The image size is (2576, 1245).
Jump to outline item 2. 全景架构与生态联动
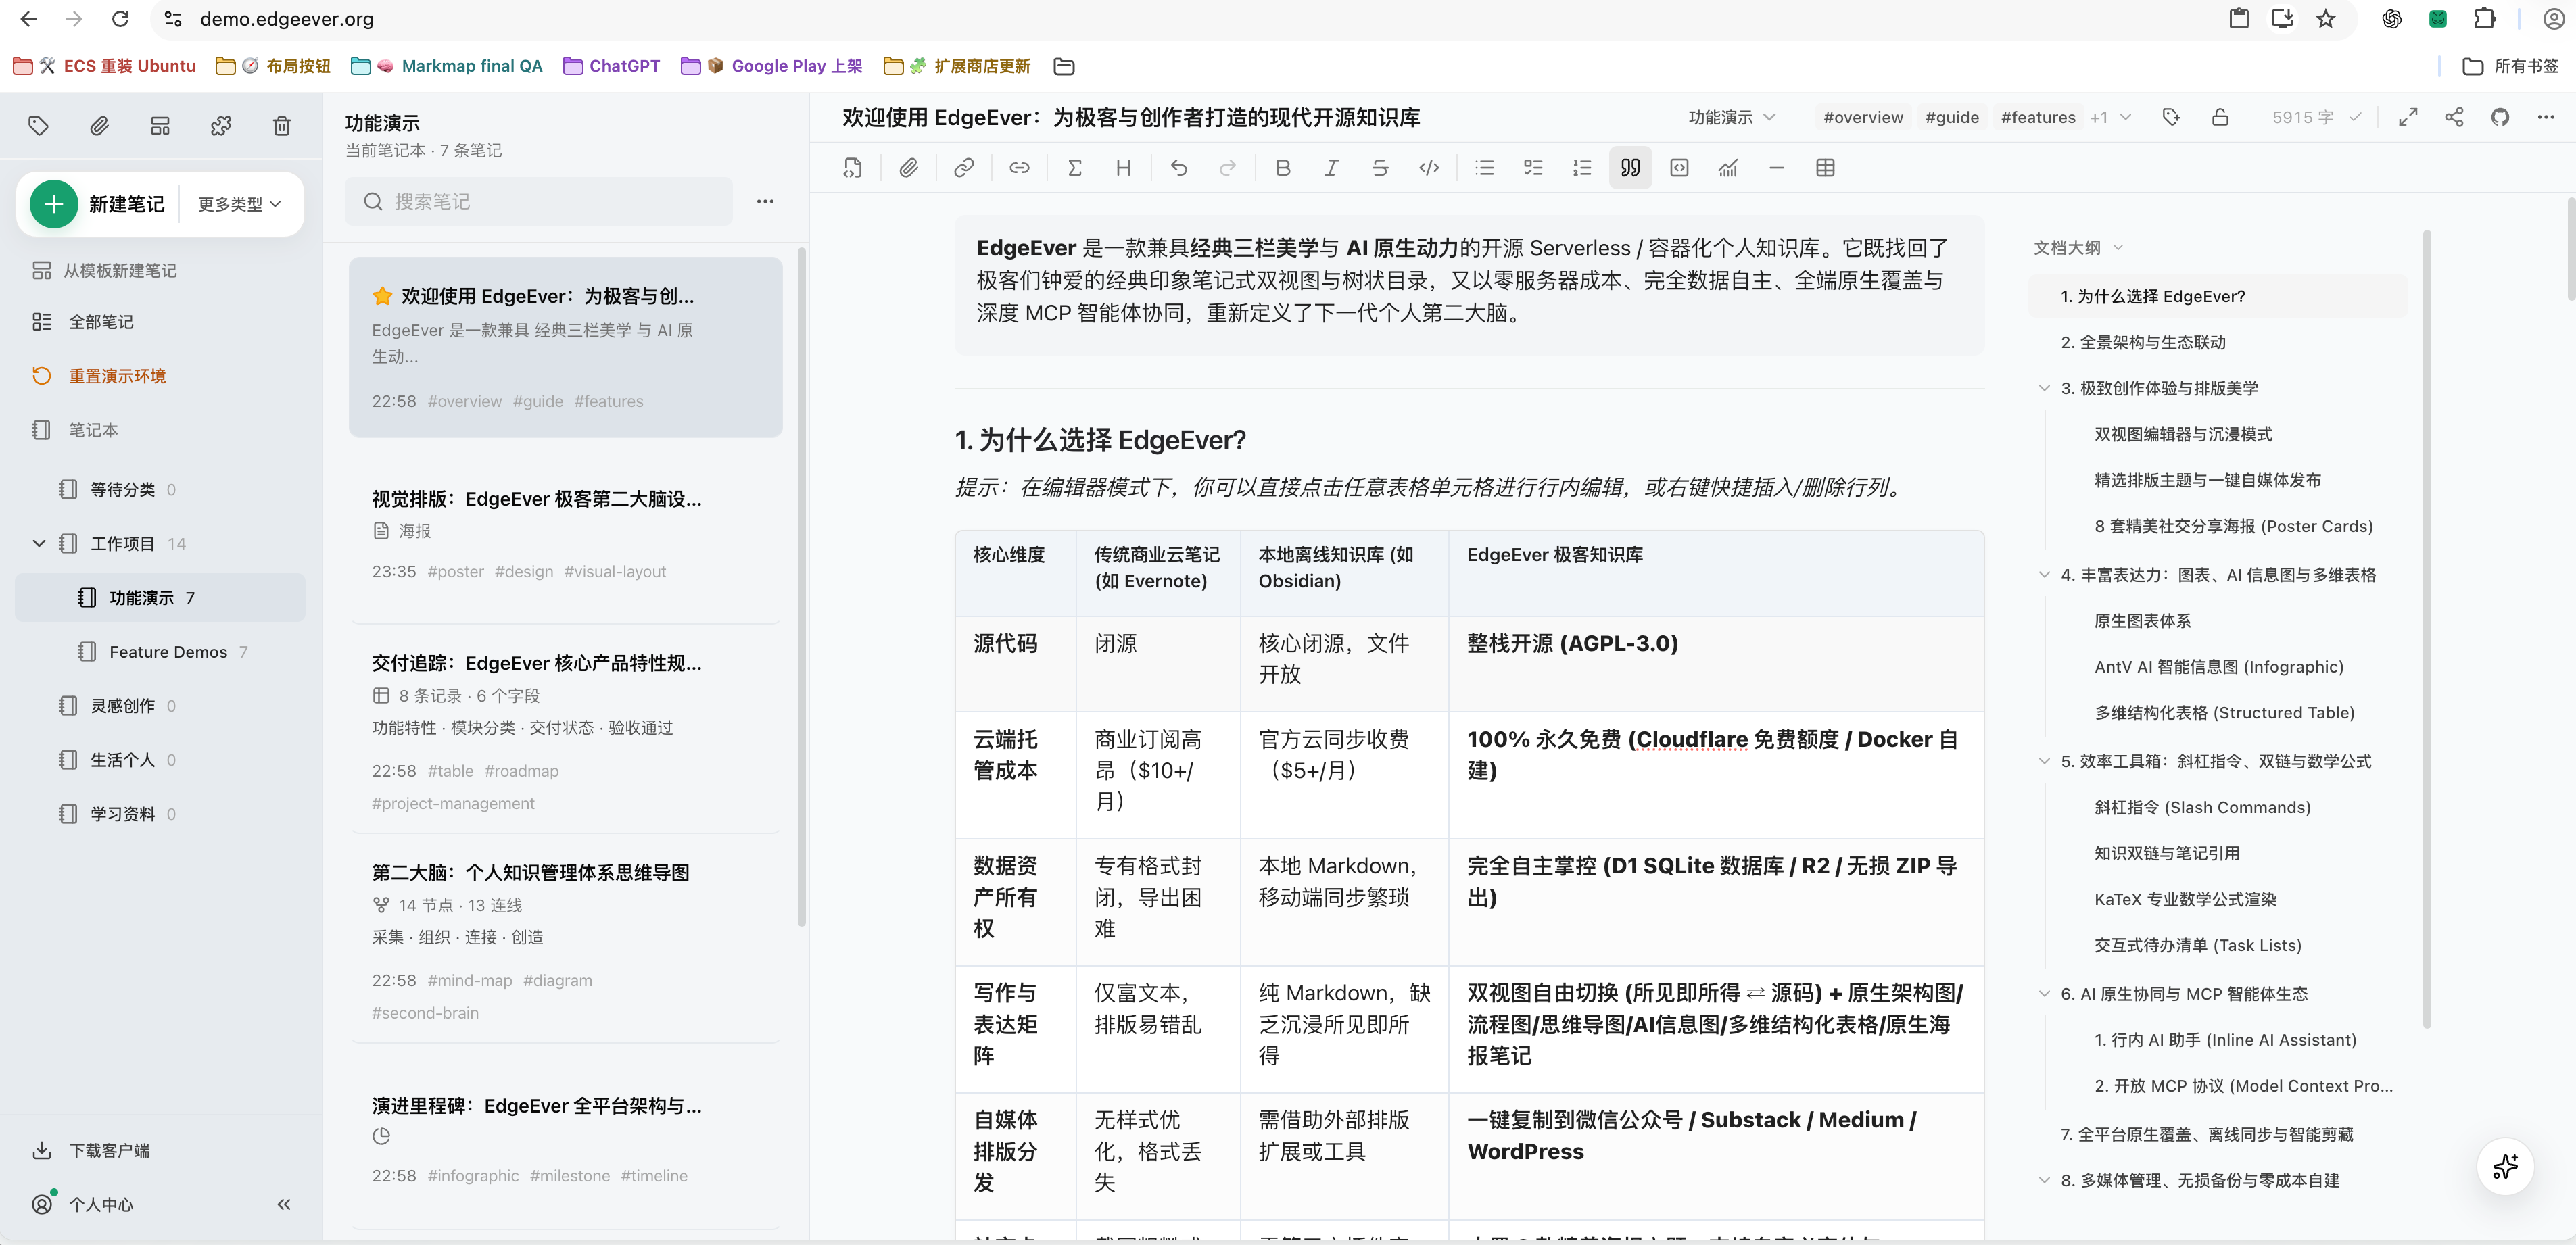point(2143,342)
